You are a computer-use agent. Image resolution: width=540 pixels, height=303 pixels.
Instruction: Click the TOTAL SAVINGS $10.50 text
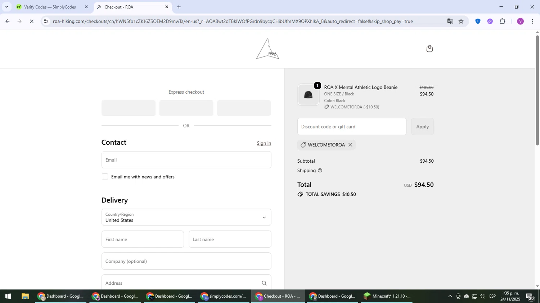click(x=330, y=194)
